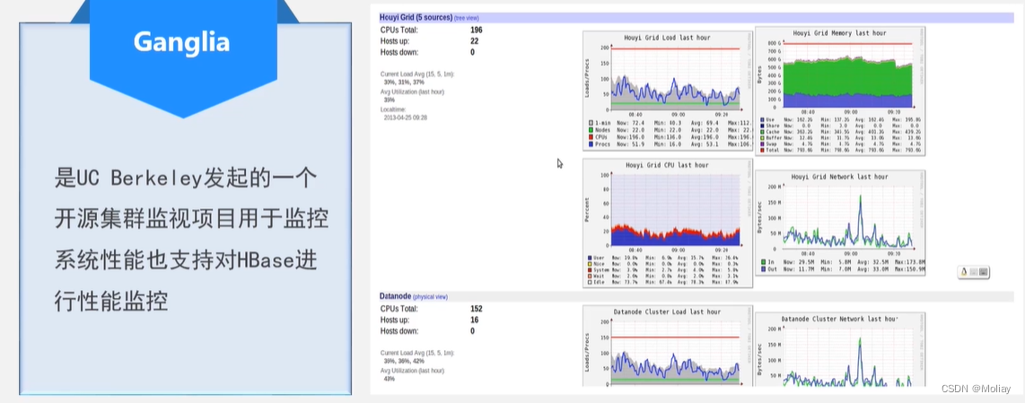Select Houyi Grid CPUs Total value 196
Image resolution: width=1025 pixels, height=403 pixels.
(476, 30)
